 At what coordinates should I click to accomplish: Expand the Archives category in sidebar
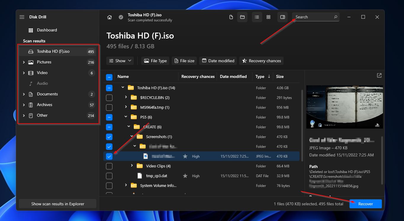click(24, 105)
